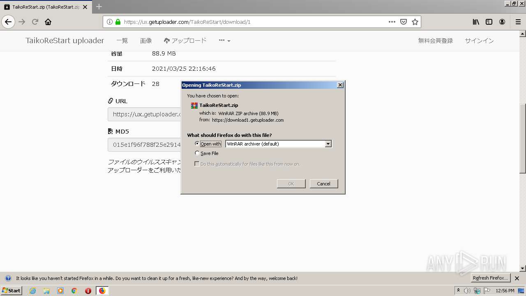The height and width of the screenshot is (296, 526).
Task: Reload the page with the refresh icon
Action: pyautogui.click(x=35, y=22)
